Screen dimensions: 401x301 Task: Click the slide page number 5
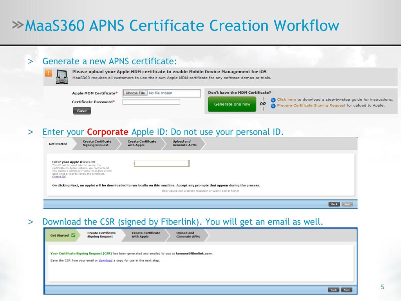[x=383, y=287]
